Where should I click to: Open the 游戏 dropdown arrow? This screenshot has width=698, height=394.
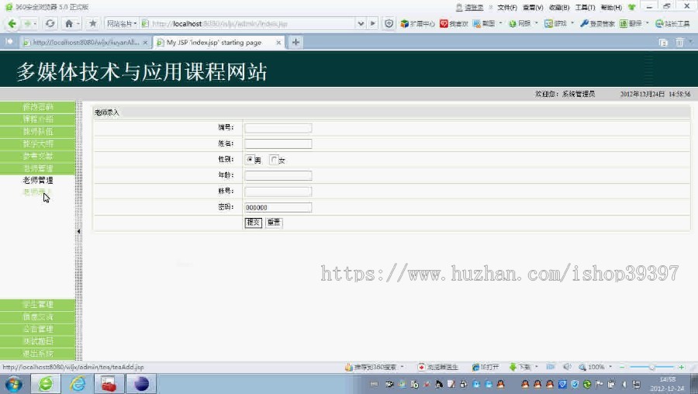(x=572, y=23)
